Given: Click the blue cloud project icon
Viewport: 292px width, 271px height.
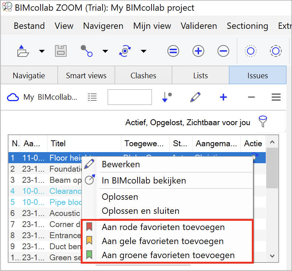Looking at the screenshot, I should (x=13, y=97).
